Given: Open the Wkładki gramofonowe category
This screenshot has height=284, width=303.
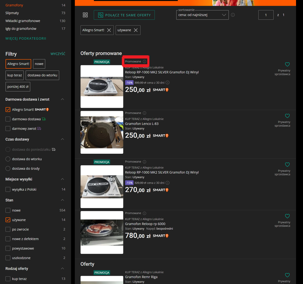Looking at the screenshot, I should click(x=23, y=21).
